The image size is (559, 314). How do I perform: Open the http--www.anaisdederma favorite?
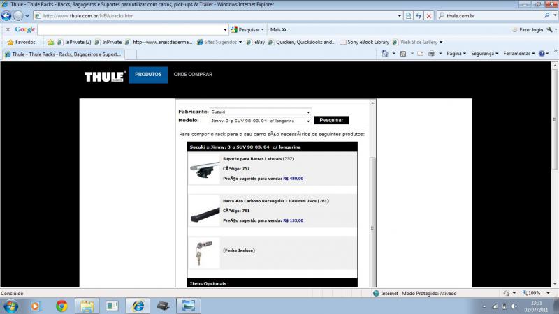tap(159, 42)
